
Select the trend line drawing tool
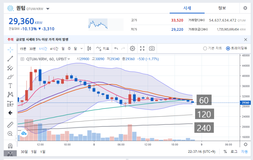pyautogui.click(x=10, y=59)
